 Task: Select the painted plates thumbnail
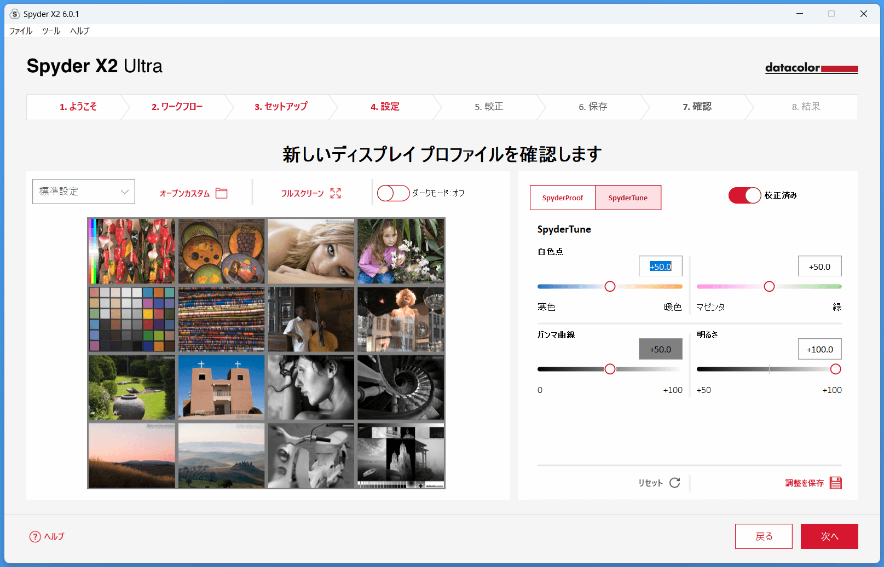pos(222,251)
